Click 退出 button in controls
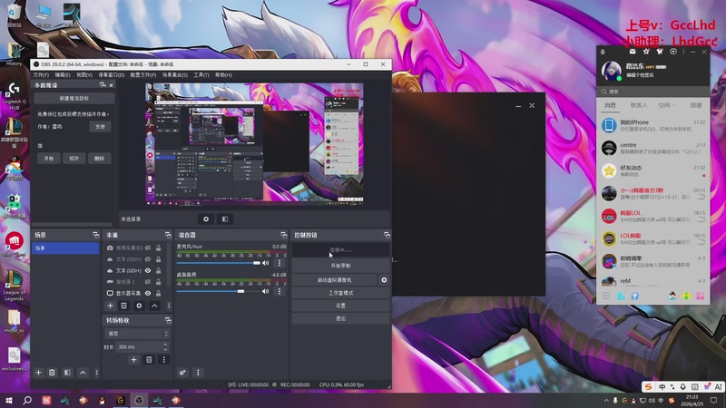Image resolution: width=726 pixels, height=408 pixels. [341, 319]
